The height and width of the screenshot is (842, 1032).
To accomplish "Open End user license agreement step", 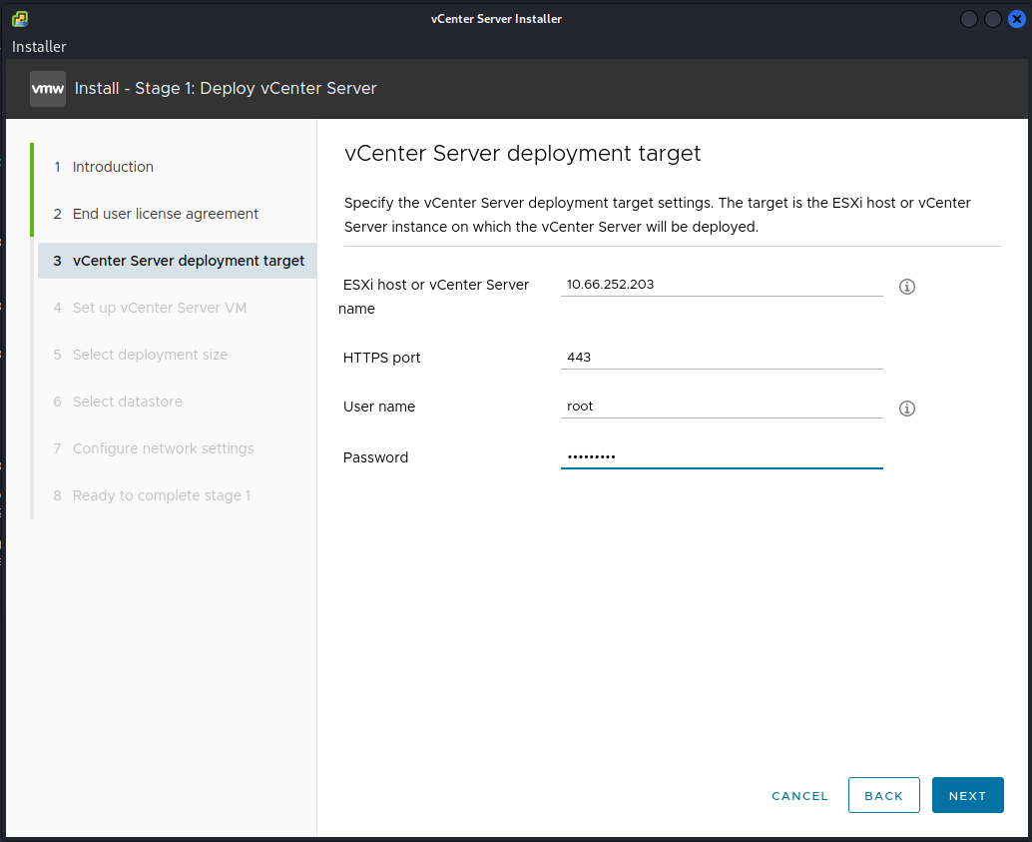I will coord(166,214).
